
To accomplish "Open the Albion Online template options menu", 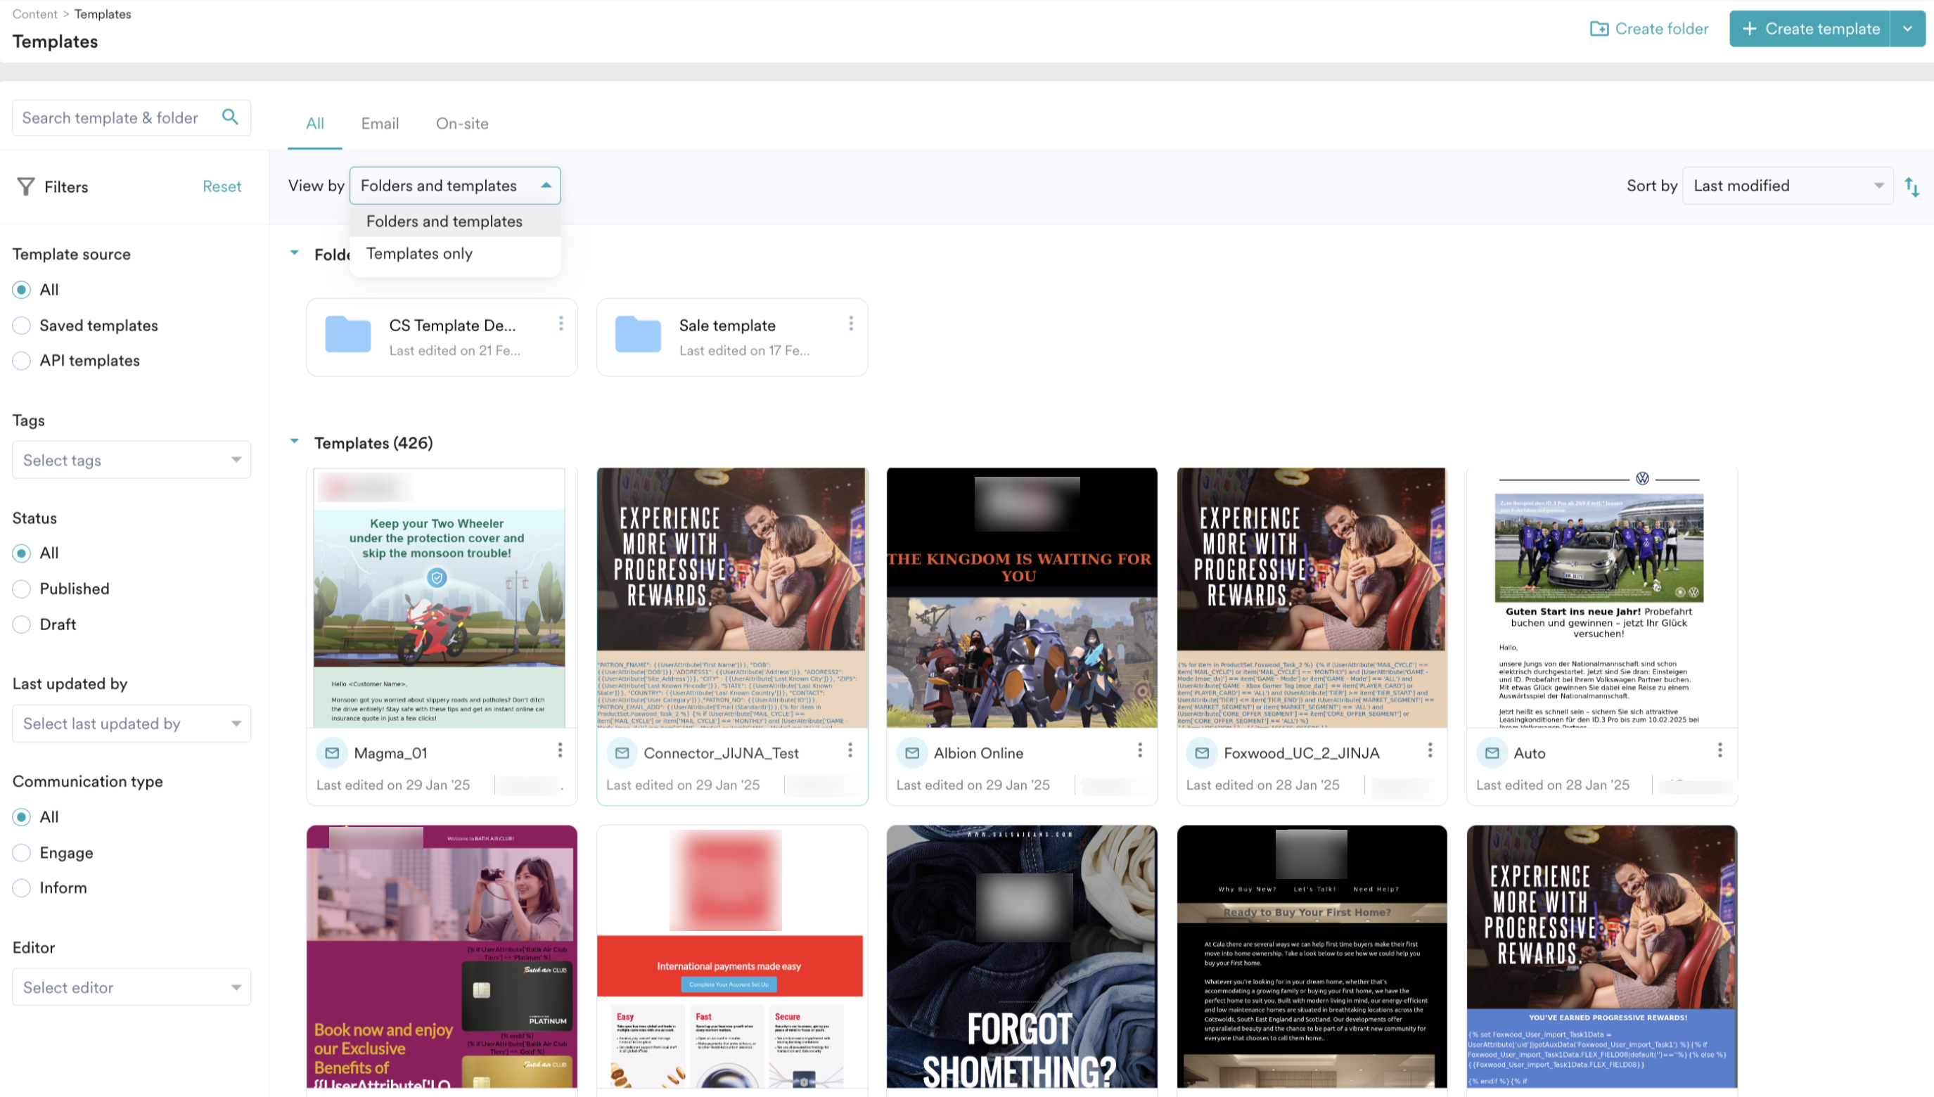I will point(1139,750).
